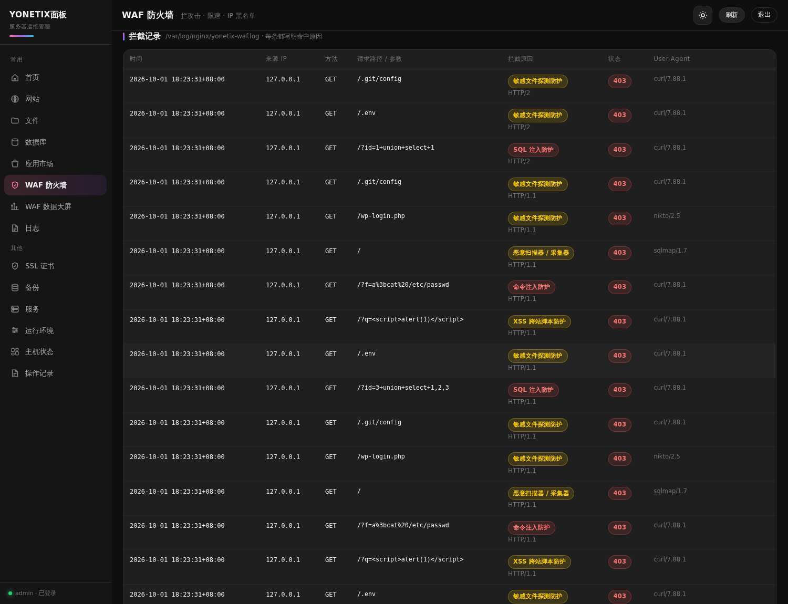Click the 退出 button

pyautogui.click(x=764, y=15)
